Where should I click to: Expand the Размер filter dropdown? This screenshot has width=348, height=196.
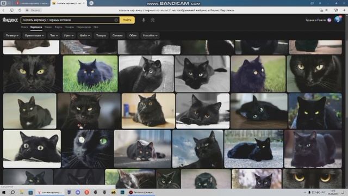coord(12,35)
